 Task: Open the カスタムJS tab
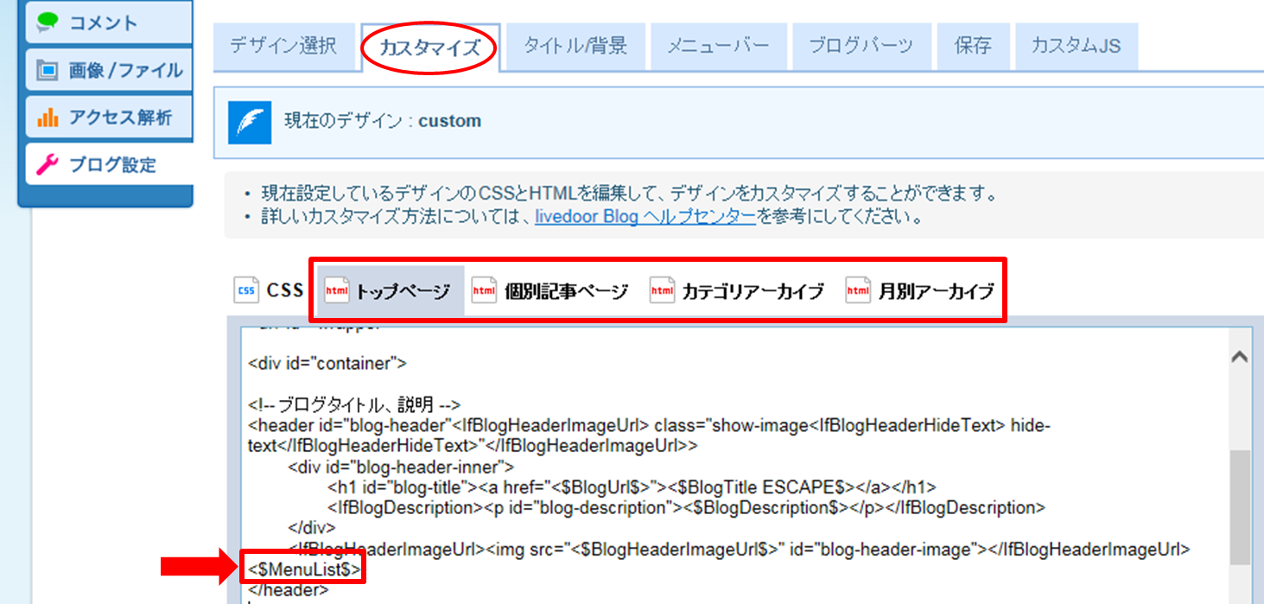[x=1076, y=47]
